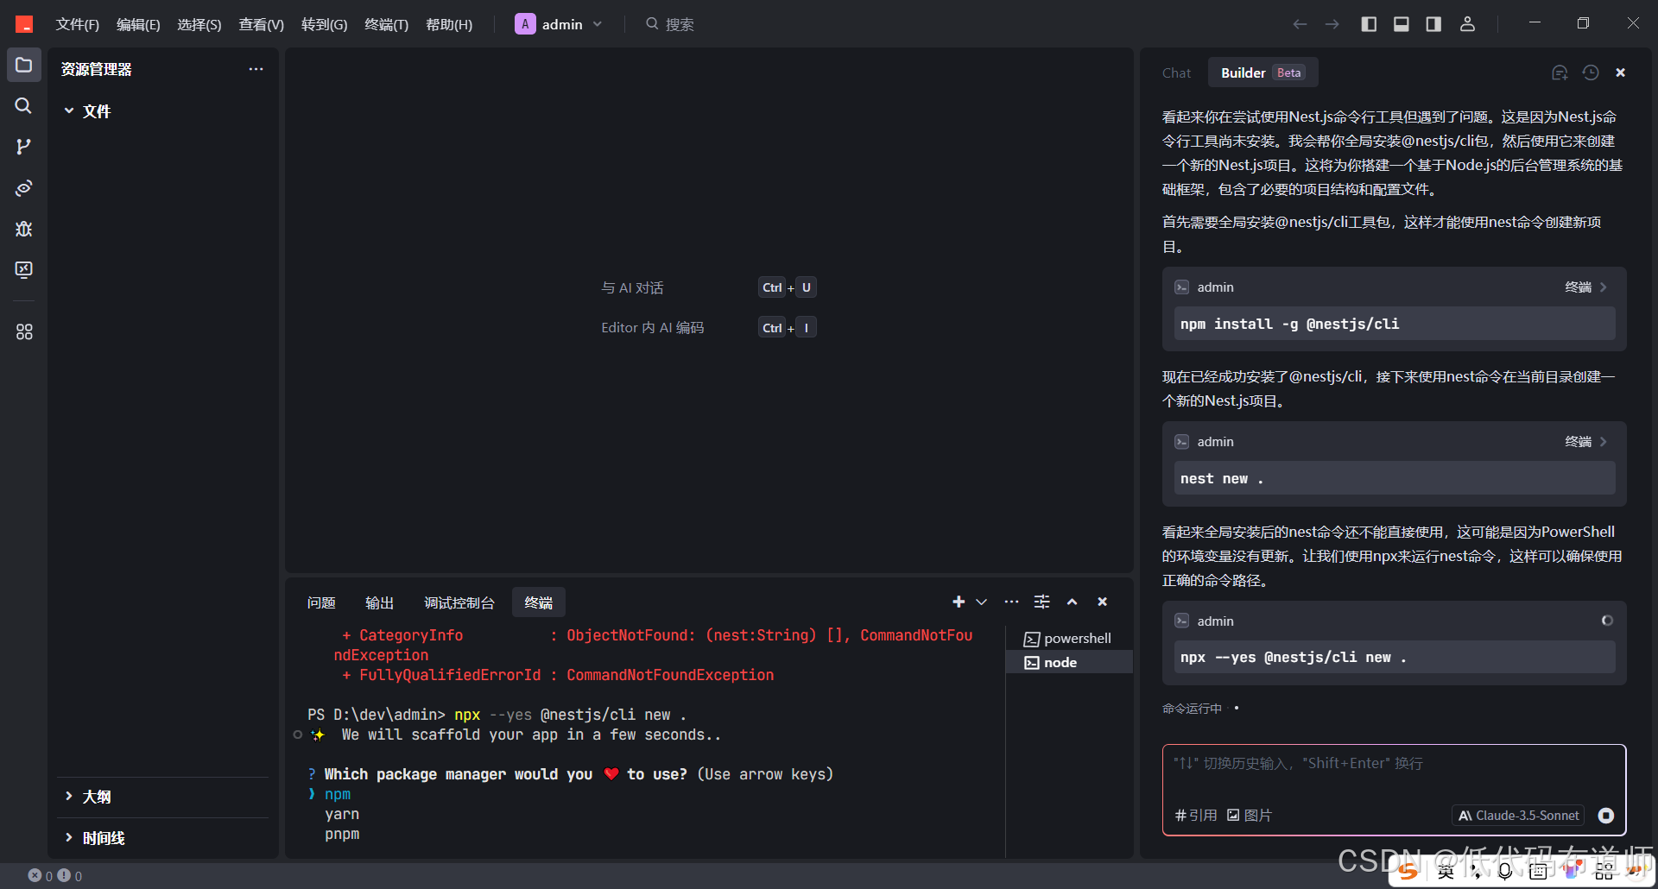This screenshot has width=1658, height=889.
Task: Click the warnings count in status bar
Action: 70,875
